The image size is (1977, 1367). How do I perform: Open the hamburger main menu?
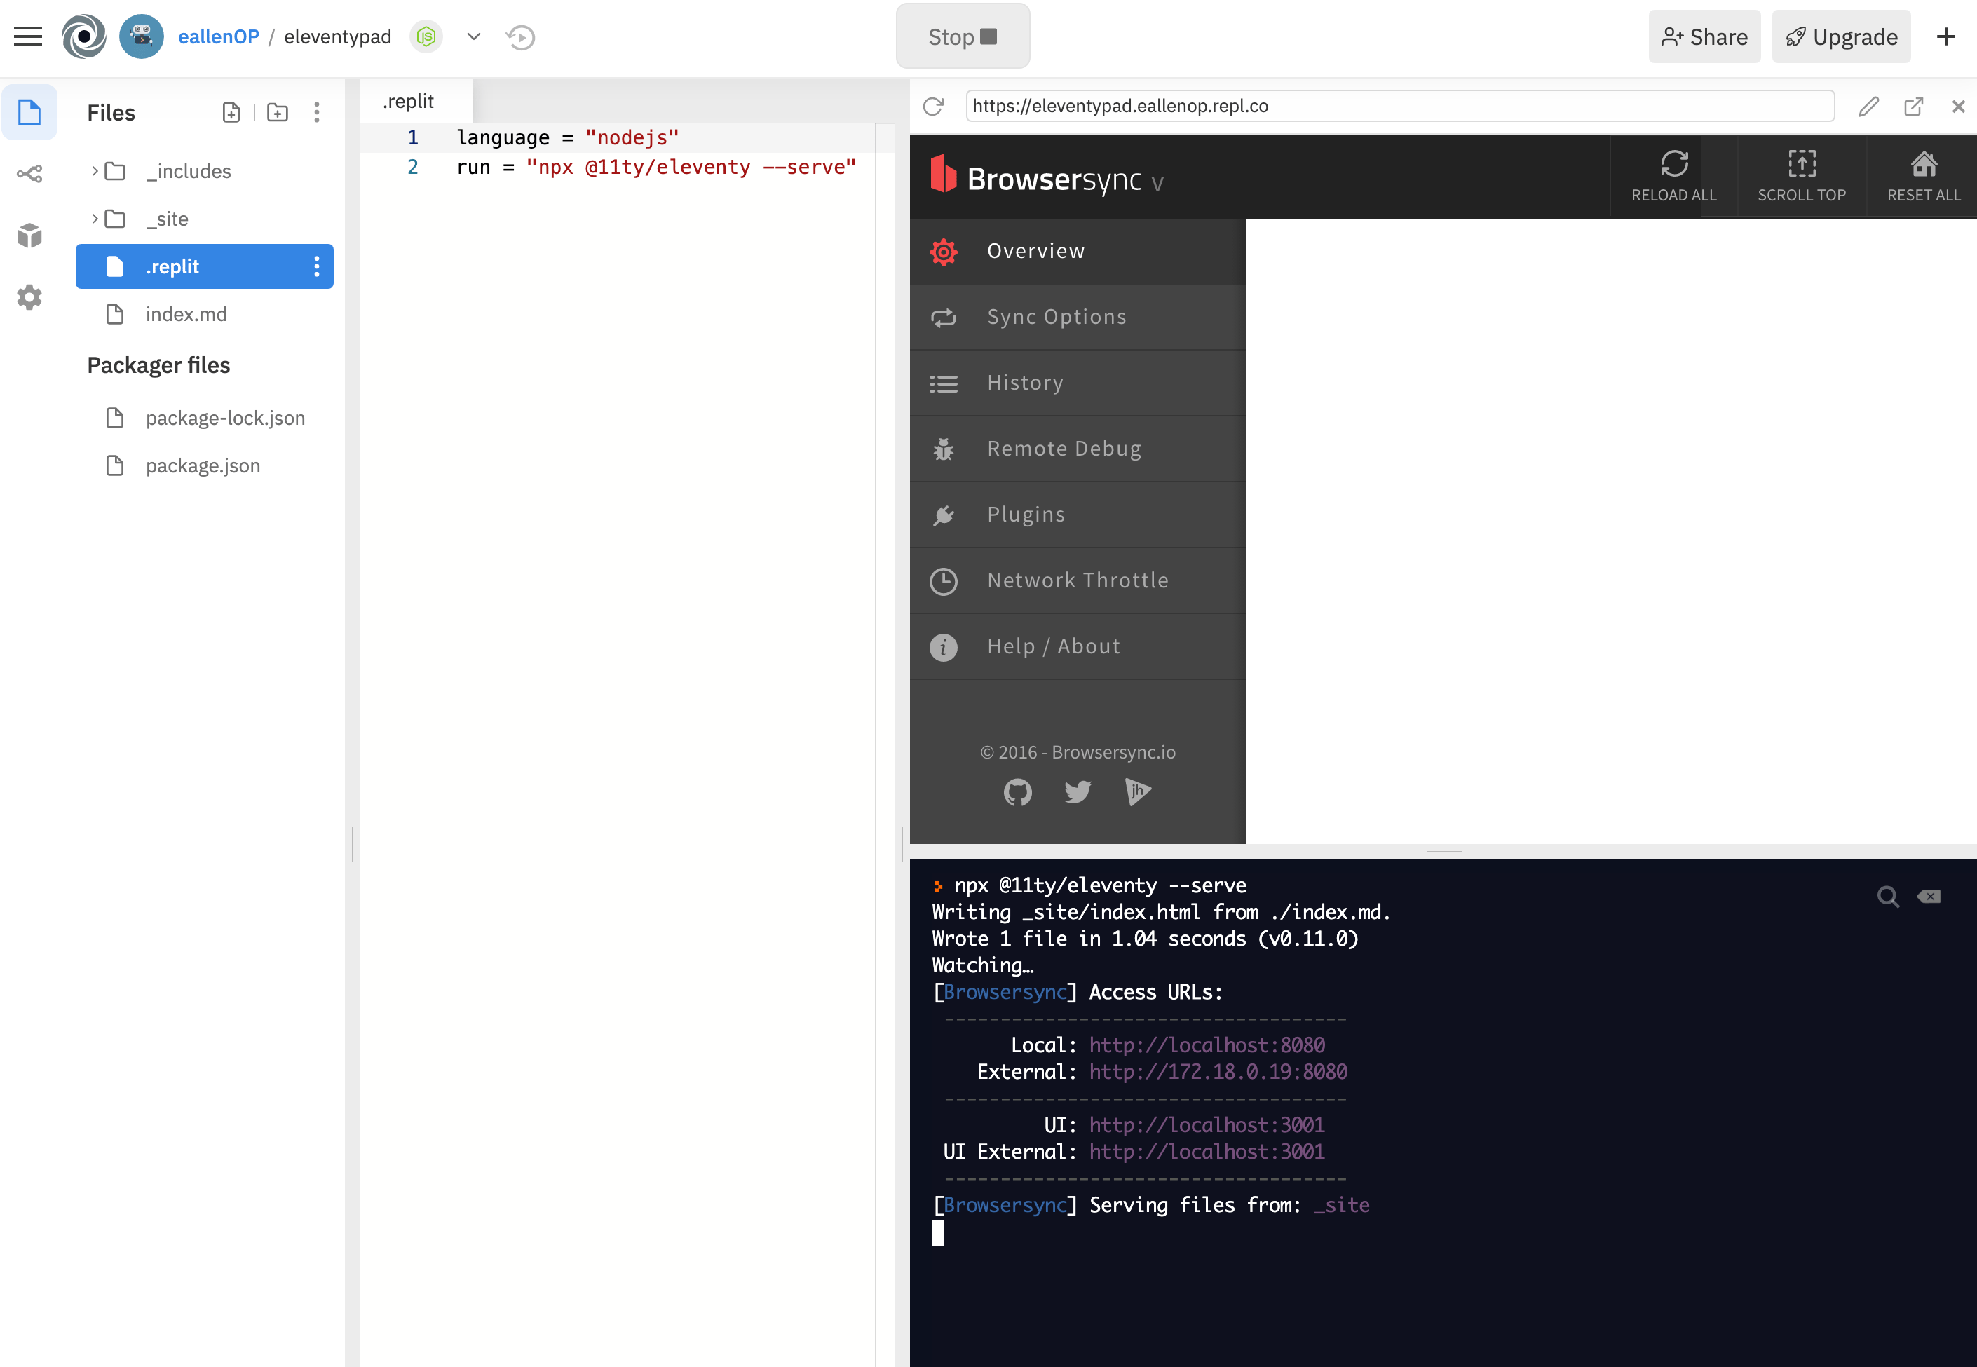pyautogui.click(x=28, y=37)
